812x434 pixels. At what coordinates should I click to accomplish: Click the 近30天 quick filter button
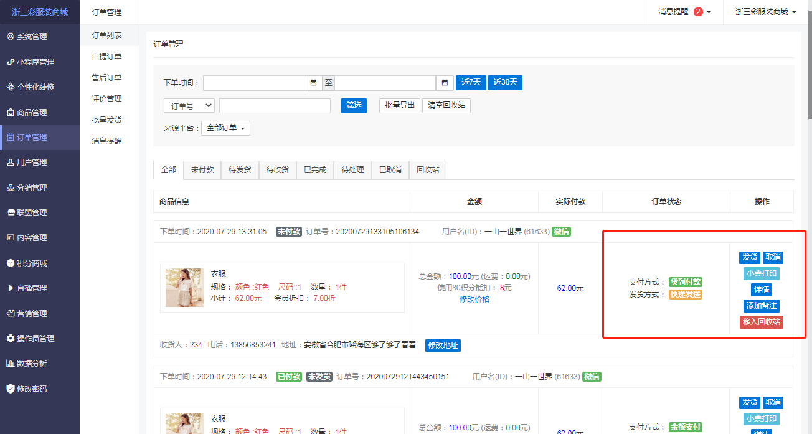[x=505, y=83]
